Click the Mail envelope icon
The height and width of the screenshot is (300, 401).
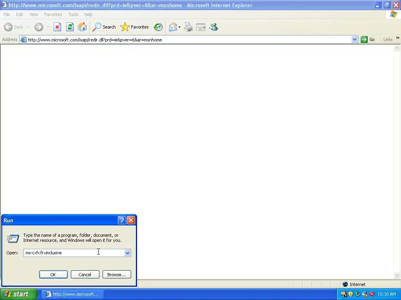[x=173, y=27]
